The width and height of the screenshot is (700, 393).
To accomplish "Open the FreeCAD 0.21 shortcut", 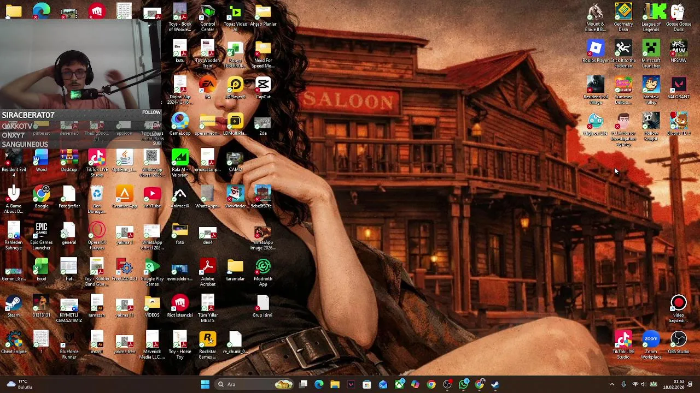I will click(124, 270).
